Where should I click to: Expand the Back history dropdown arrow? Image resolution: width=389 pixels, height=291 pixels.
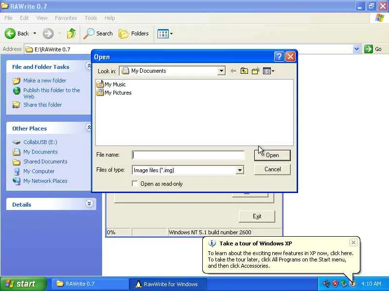click(35, 33)
